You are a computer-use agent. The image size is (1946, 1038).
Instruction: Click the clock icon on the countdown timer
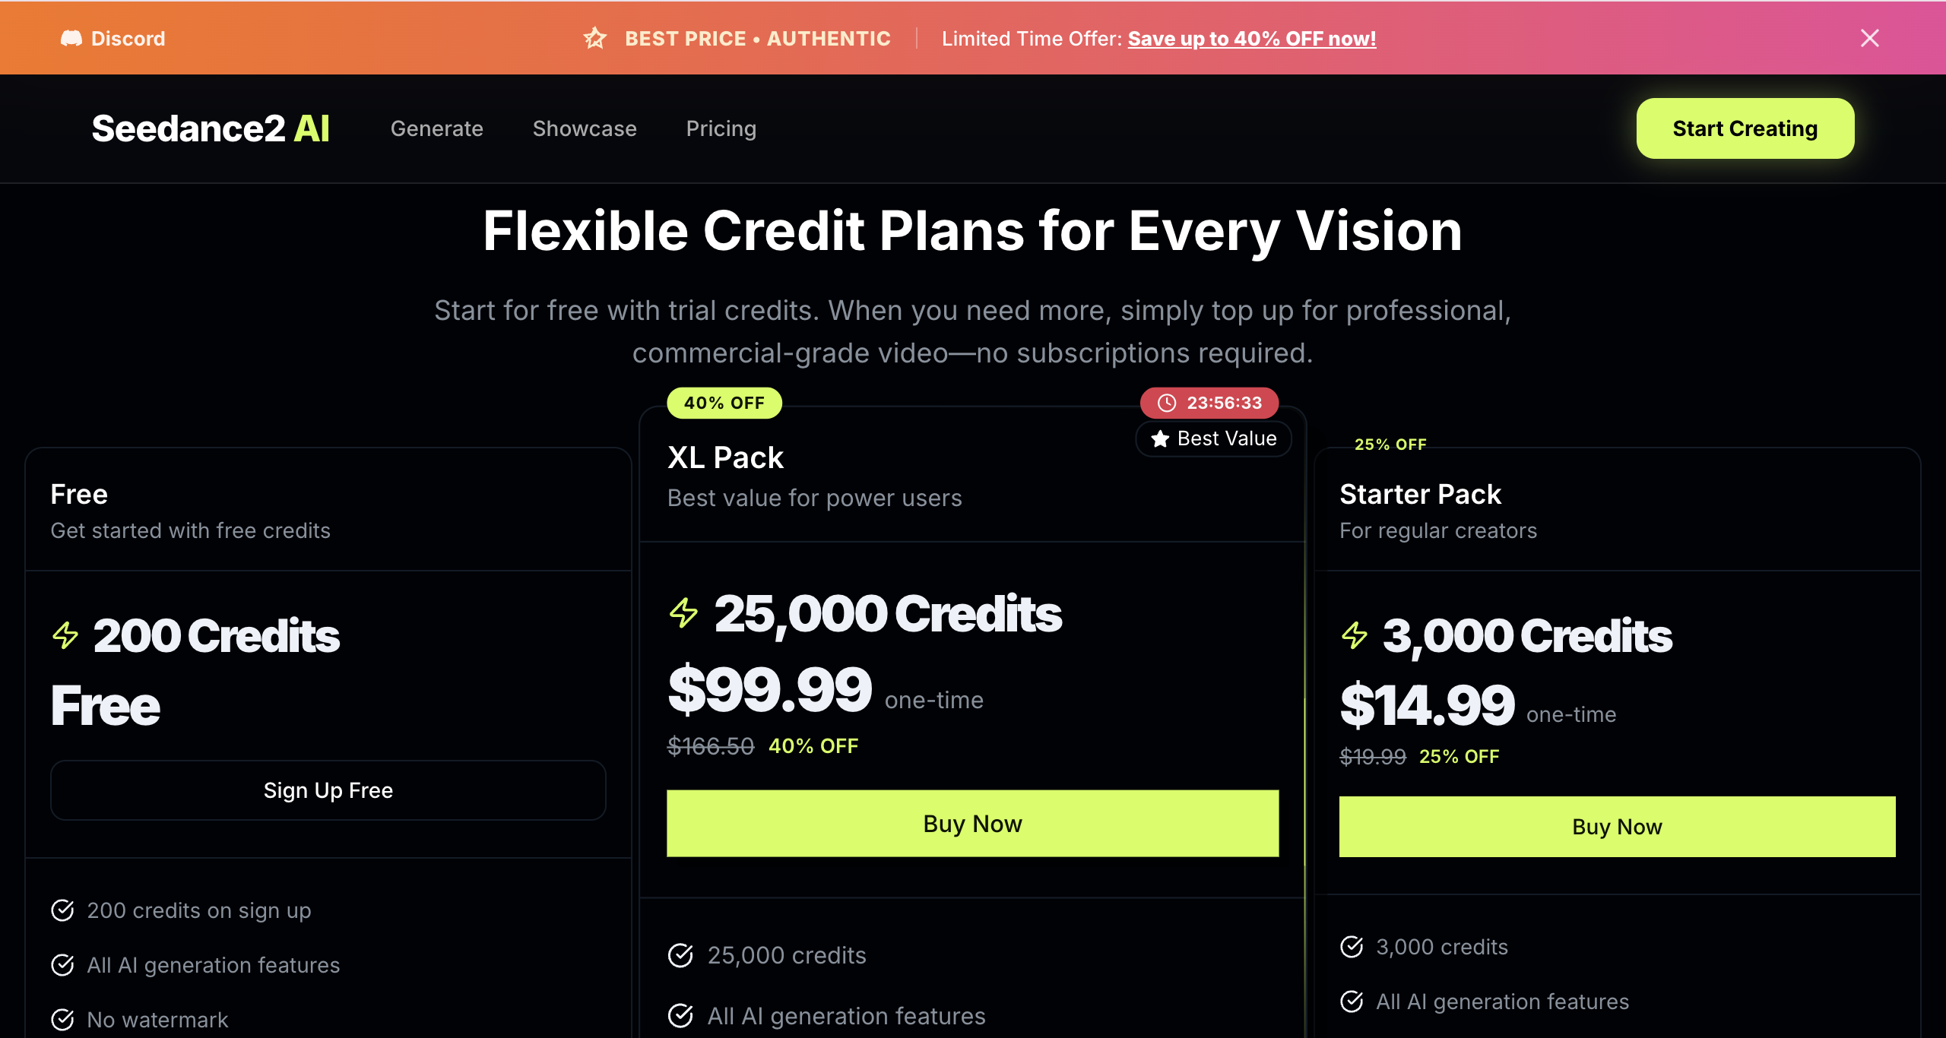point(1168,403)
